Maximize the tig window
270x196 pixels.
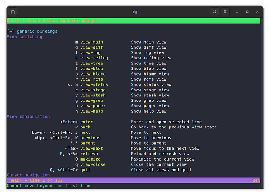click(247, 12)
